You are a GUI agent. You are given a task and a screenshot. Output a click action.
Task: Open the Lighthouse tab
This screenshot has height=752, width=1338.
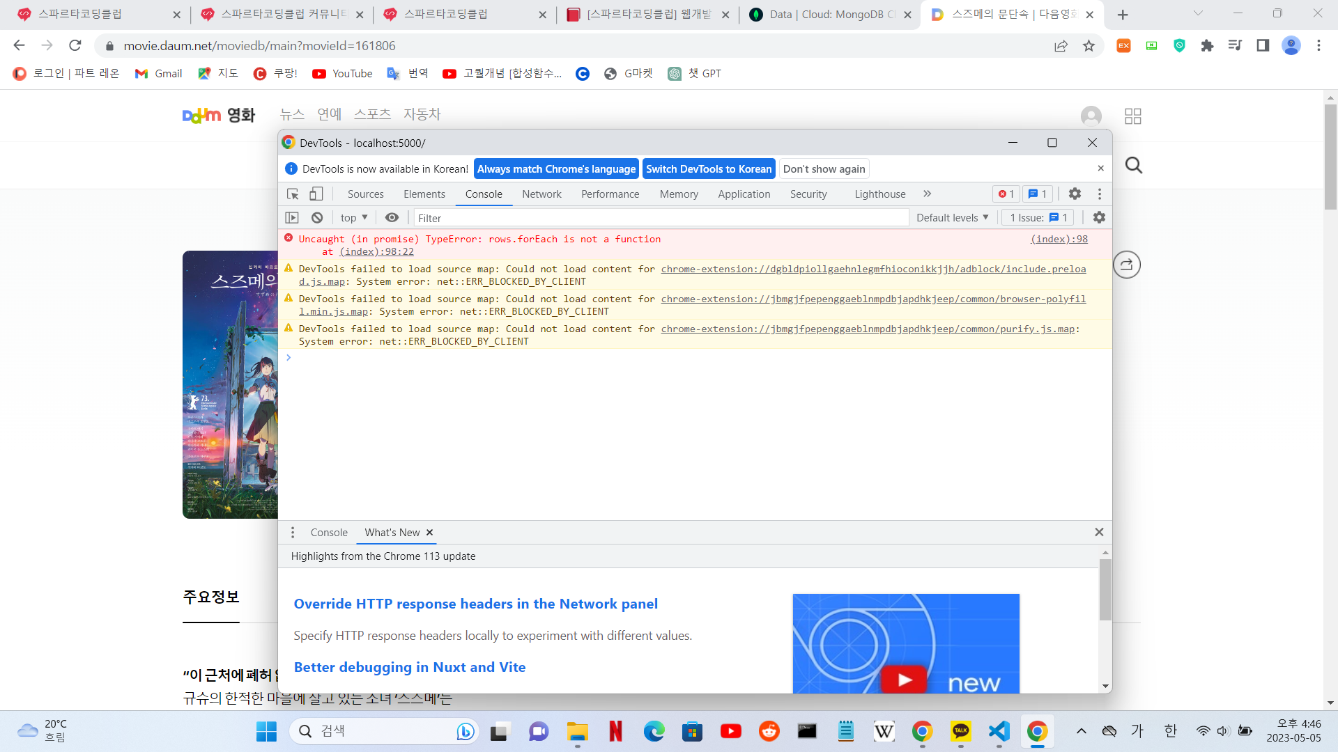coord(880,194)
